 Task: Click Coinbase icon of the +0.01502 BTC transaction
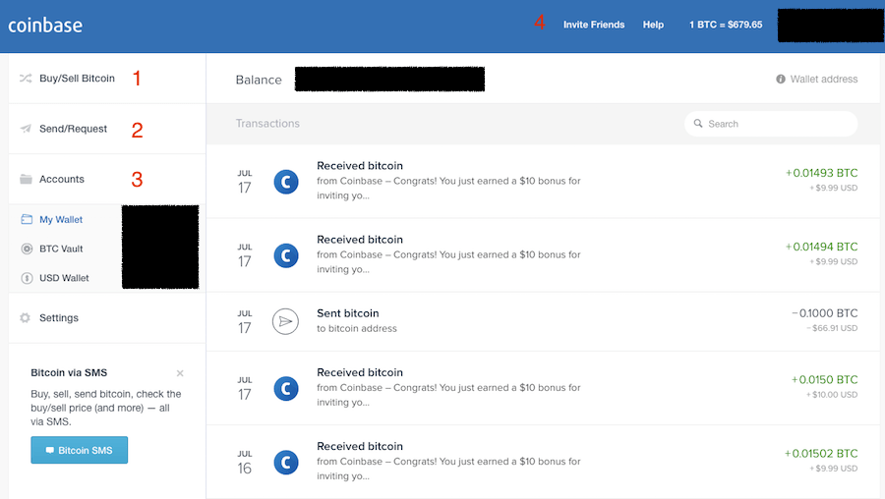(x=285, y=463)
